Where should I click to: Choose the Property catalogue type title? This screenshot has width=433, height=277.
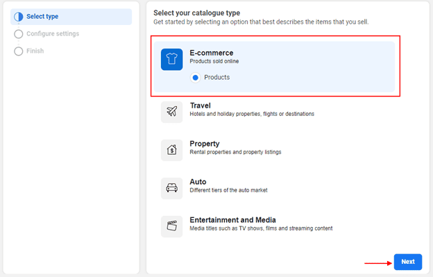[x=204, y=144]
